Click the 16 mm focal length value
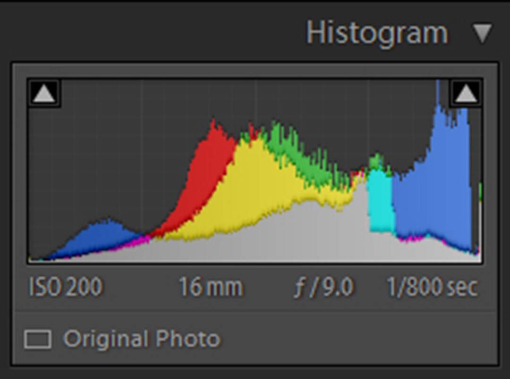The image size is (510, 379). pos(211,287)
